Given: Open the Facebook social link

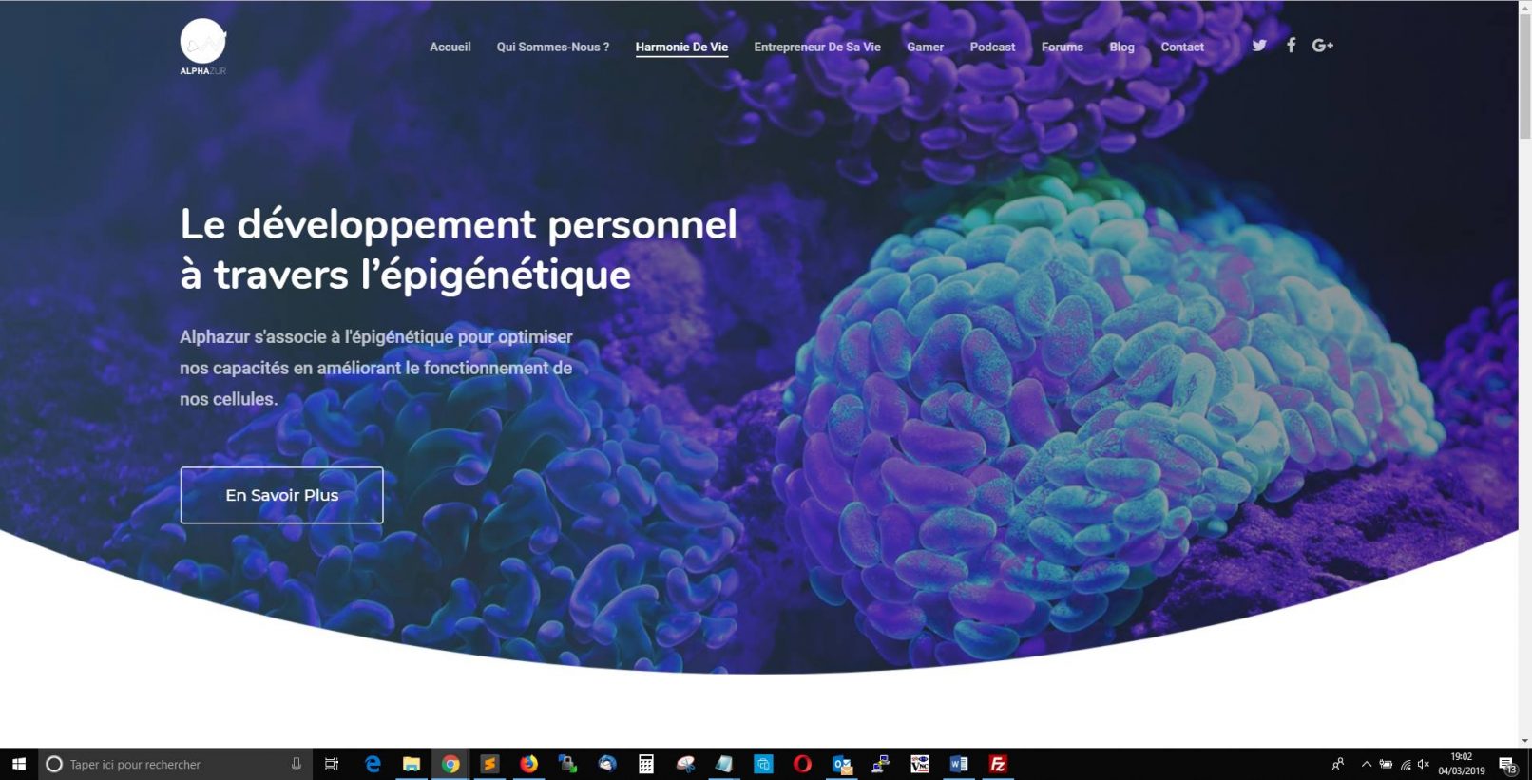Looking at the screenshot, I should [1291, 46].
